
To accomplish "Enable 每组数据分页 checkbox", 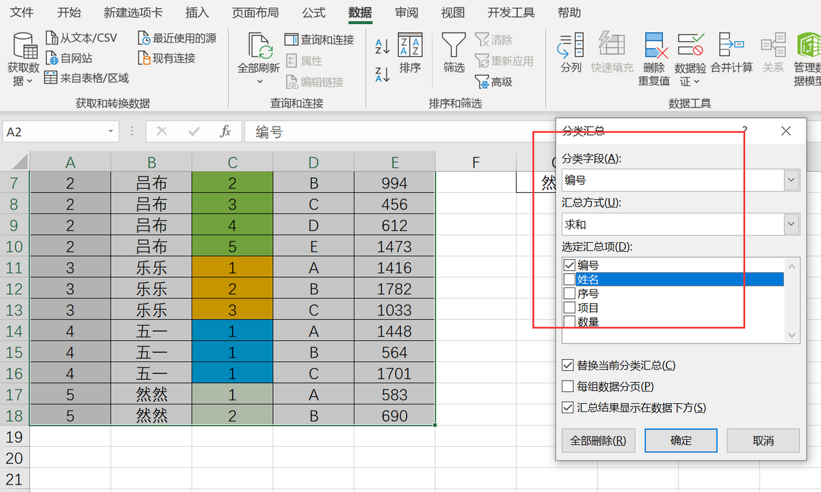I will point(567,387).
